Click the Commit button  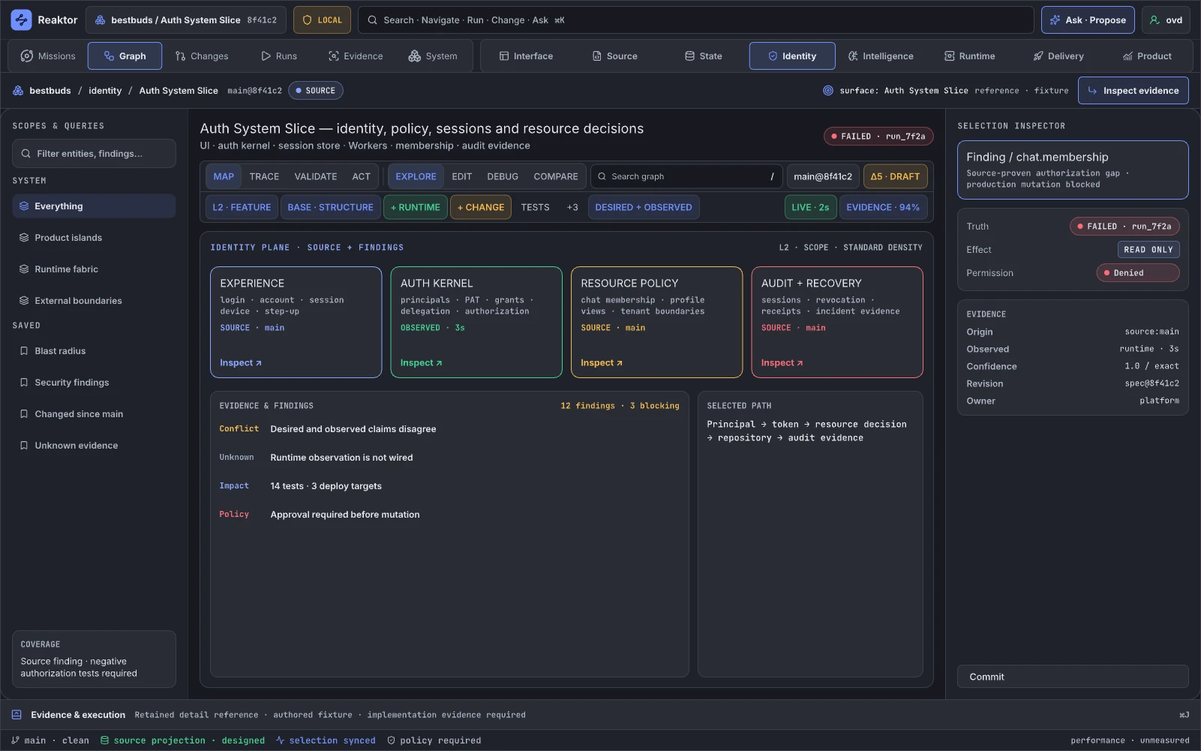point(1073,677)
